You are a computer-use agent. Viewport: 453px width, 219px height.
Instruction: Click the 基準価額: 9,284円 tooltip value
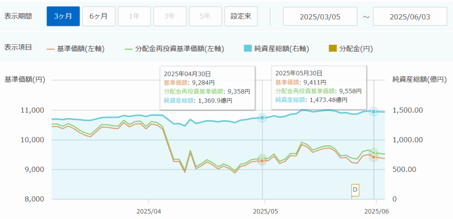(189, 83)
